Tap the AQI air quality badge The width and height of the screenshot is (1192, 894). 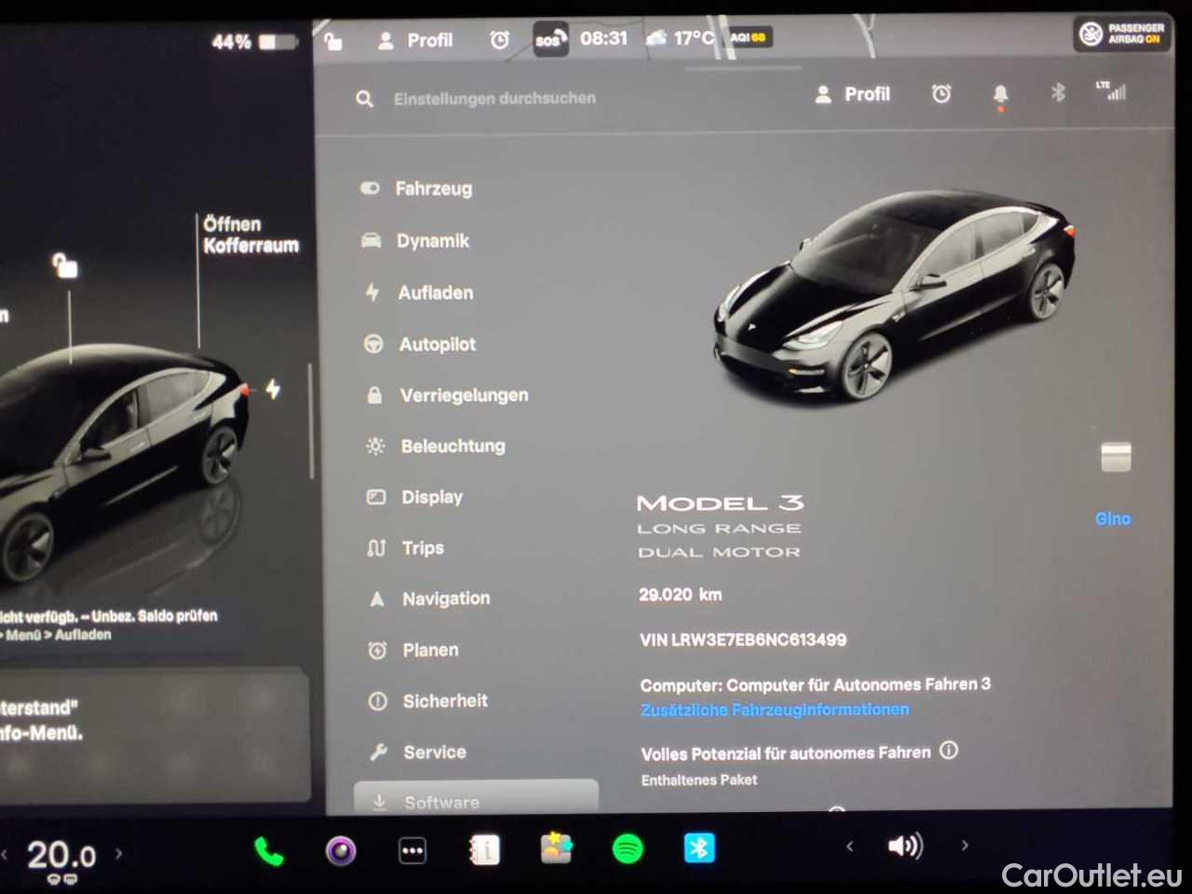pos(749,37)
